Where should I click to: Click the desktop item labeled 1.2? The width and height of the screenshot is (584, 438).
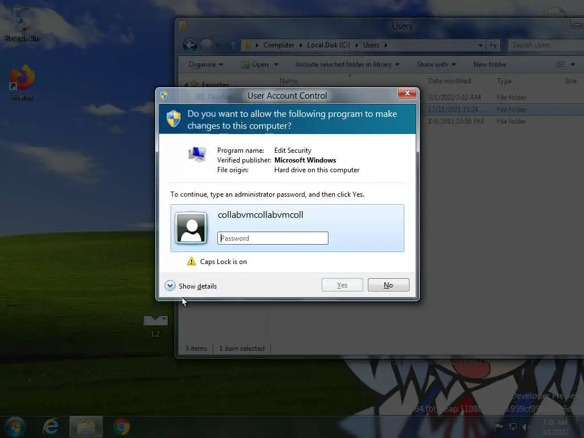click(155, 326)
